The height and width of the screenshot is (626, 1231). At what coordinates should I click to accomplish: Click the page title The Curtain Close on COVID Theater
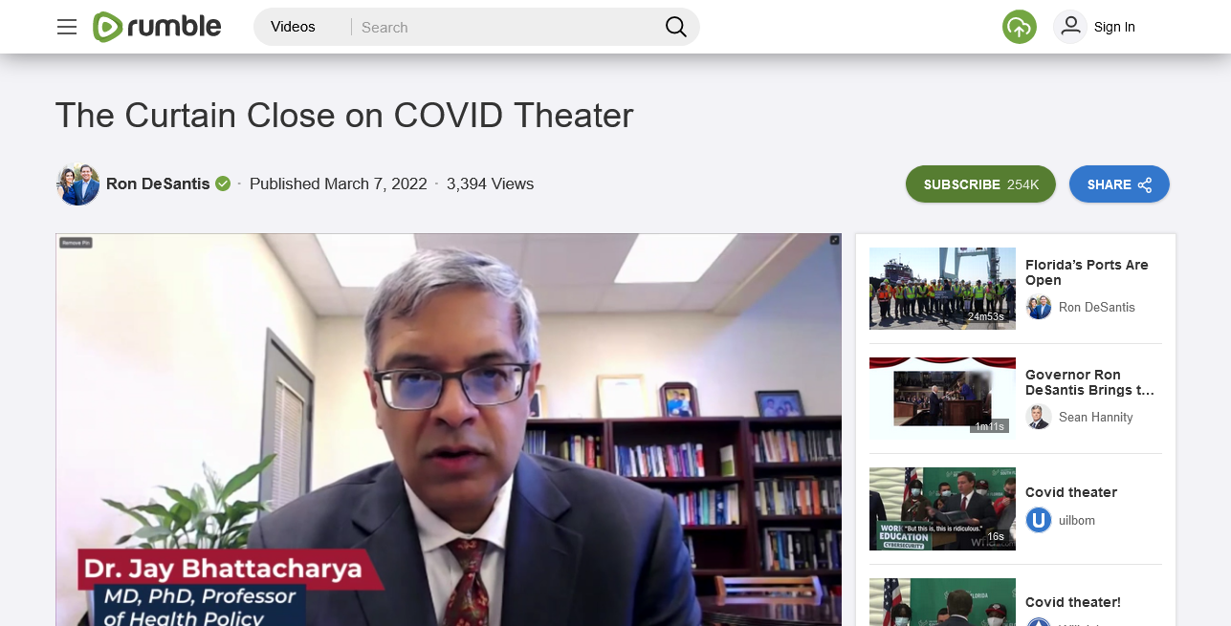tap(344, 116)
